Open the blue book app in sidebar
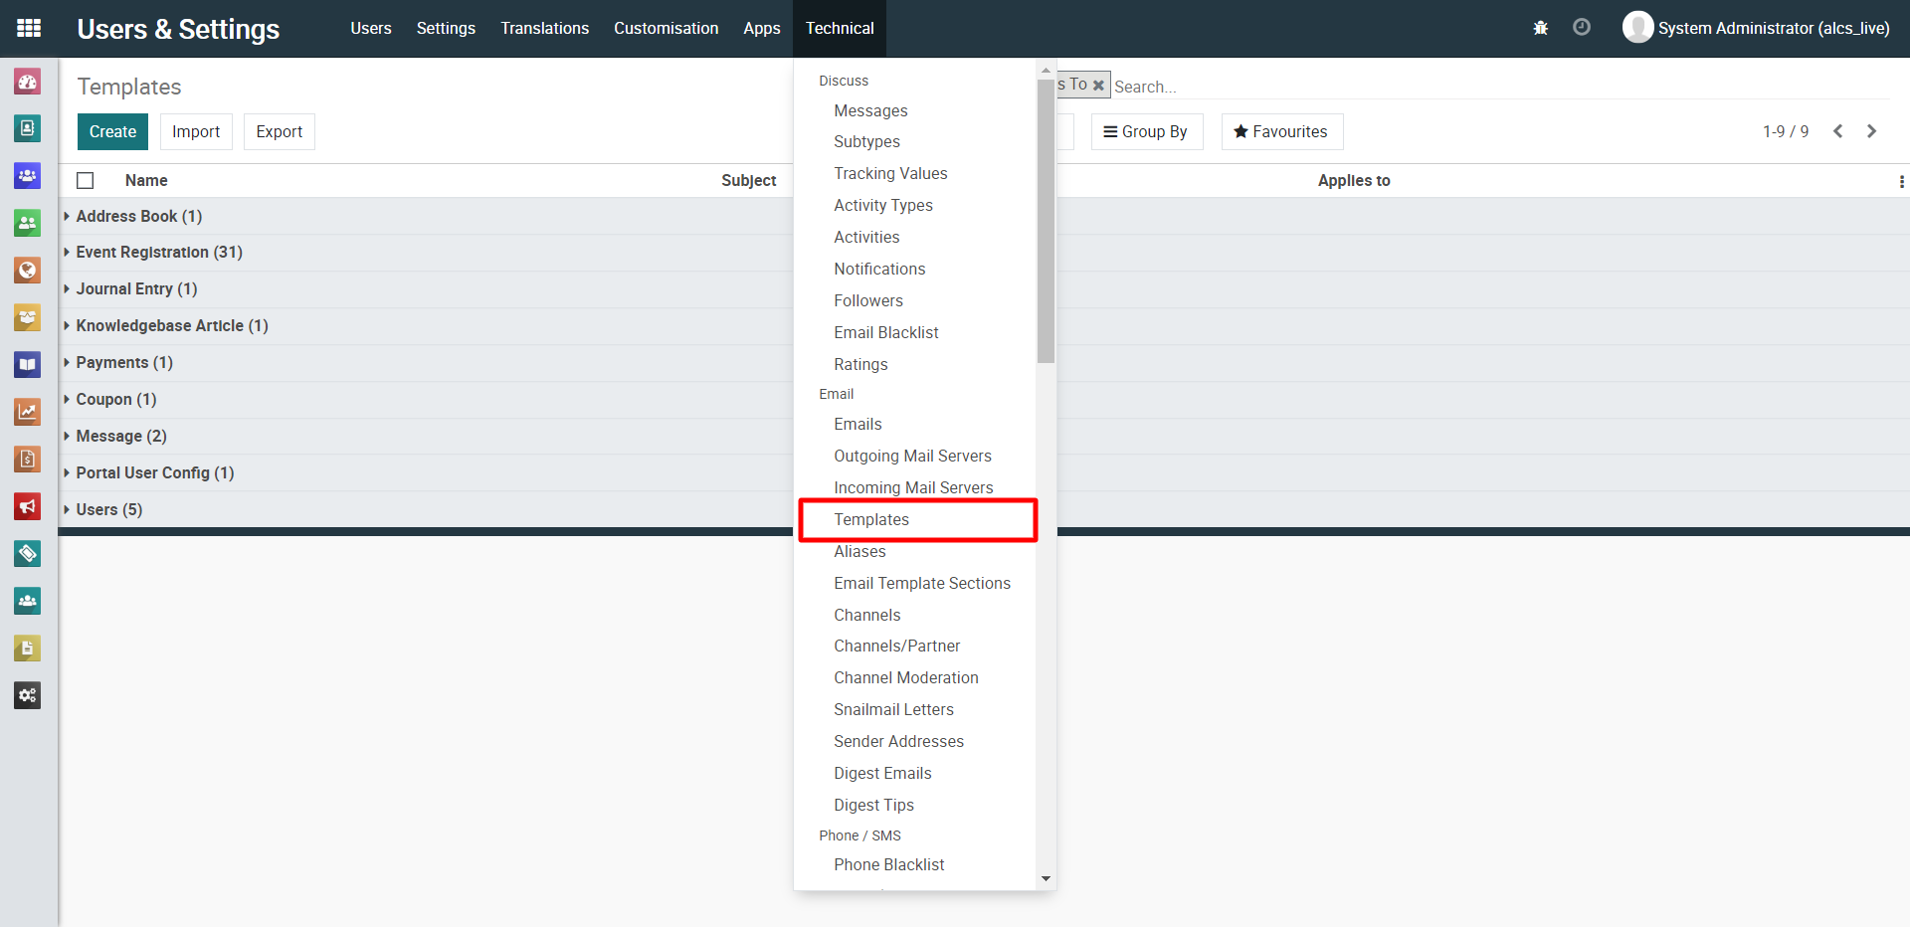The width and height of the screenshot is (1910, 927). (x=28, y=364)
